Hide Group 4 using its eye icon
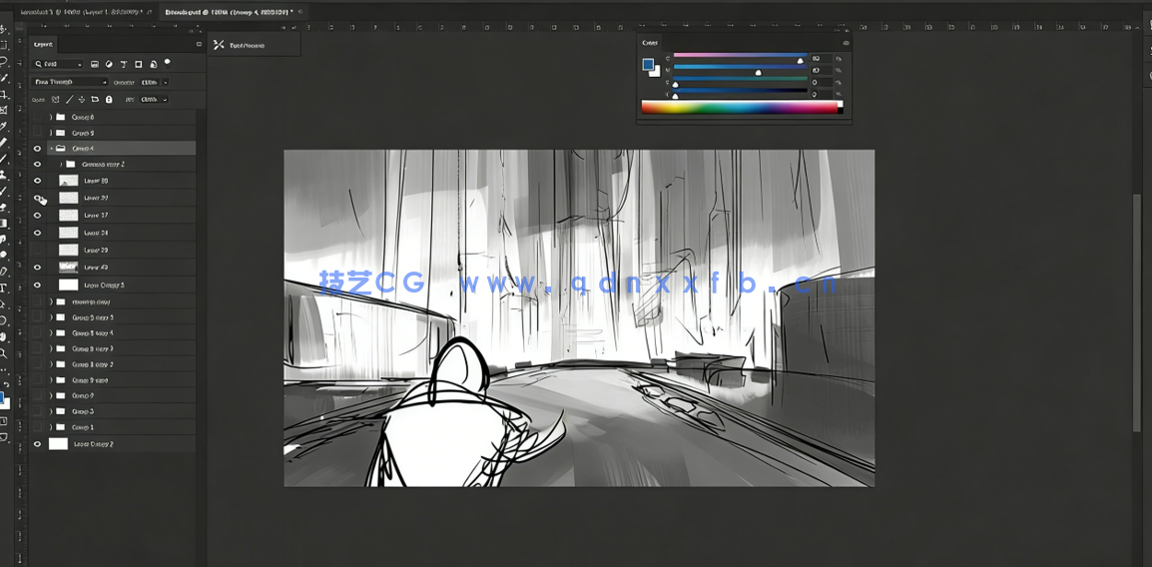Viewport: 1152px width, 567px height. click(x=37, y=149)
